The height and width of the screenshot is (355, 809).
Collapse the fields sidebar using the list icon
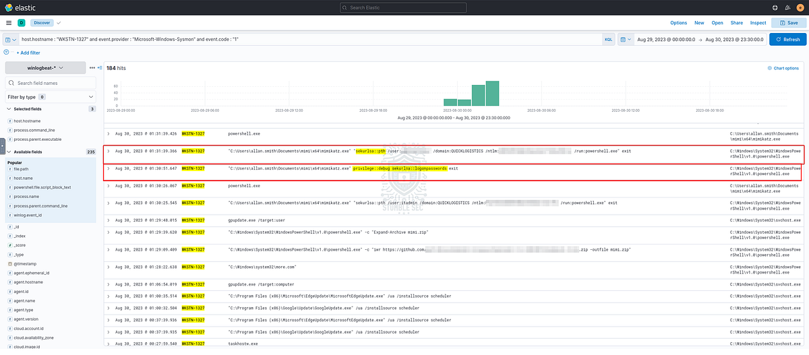point(100,67)
